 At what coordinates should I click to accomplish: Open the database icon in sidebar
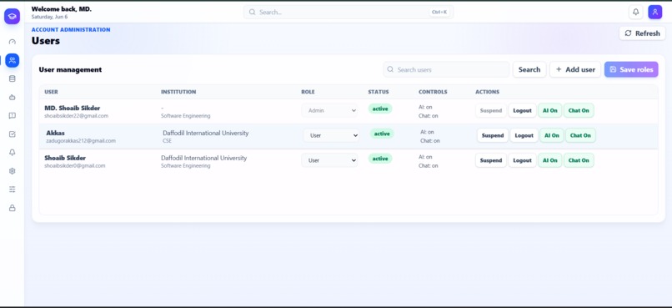coord(12,78)
